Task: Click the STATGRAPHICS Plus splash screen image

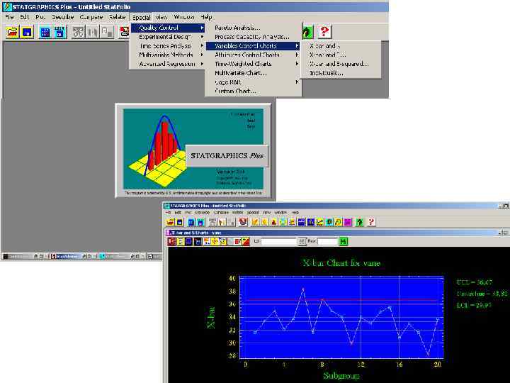Action: click(x=193, y=150)
